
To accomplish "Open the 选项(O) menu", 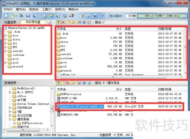I will pyautogui.click(x=60, y=9).
